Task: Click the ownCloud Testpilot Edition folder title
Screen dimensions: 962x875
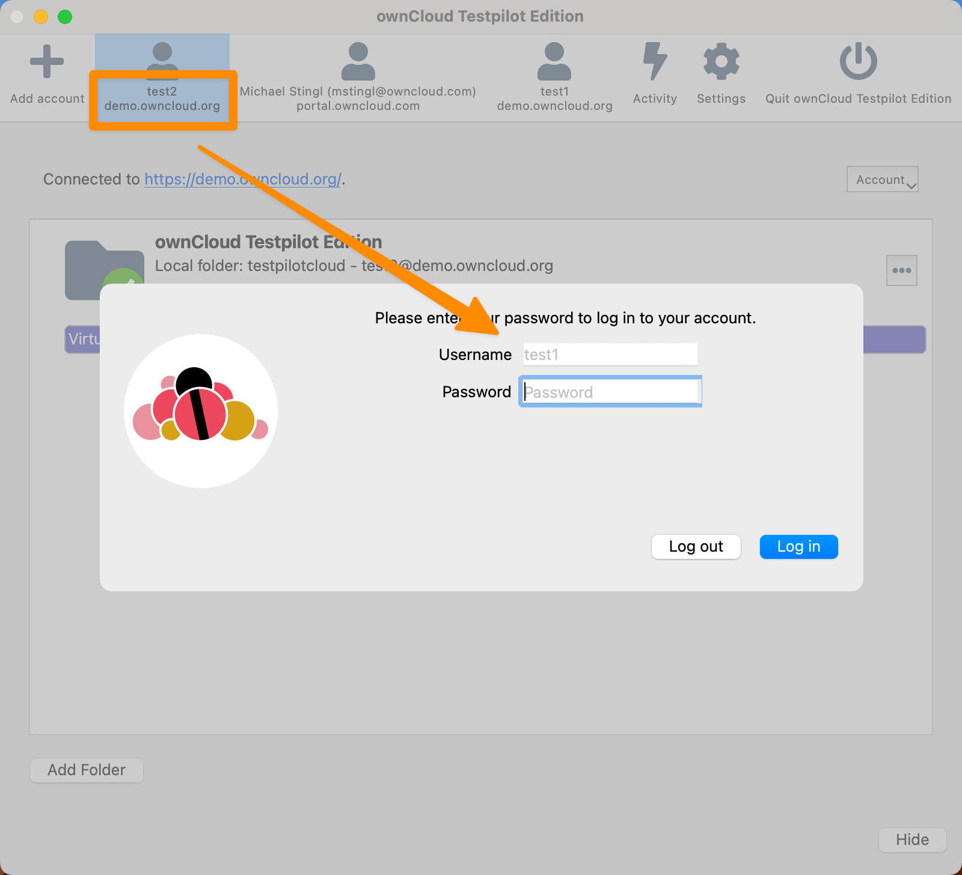Action: point(268,242)
